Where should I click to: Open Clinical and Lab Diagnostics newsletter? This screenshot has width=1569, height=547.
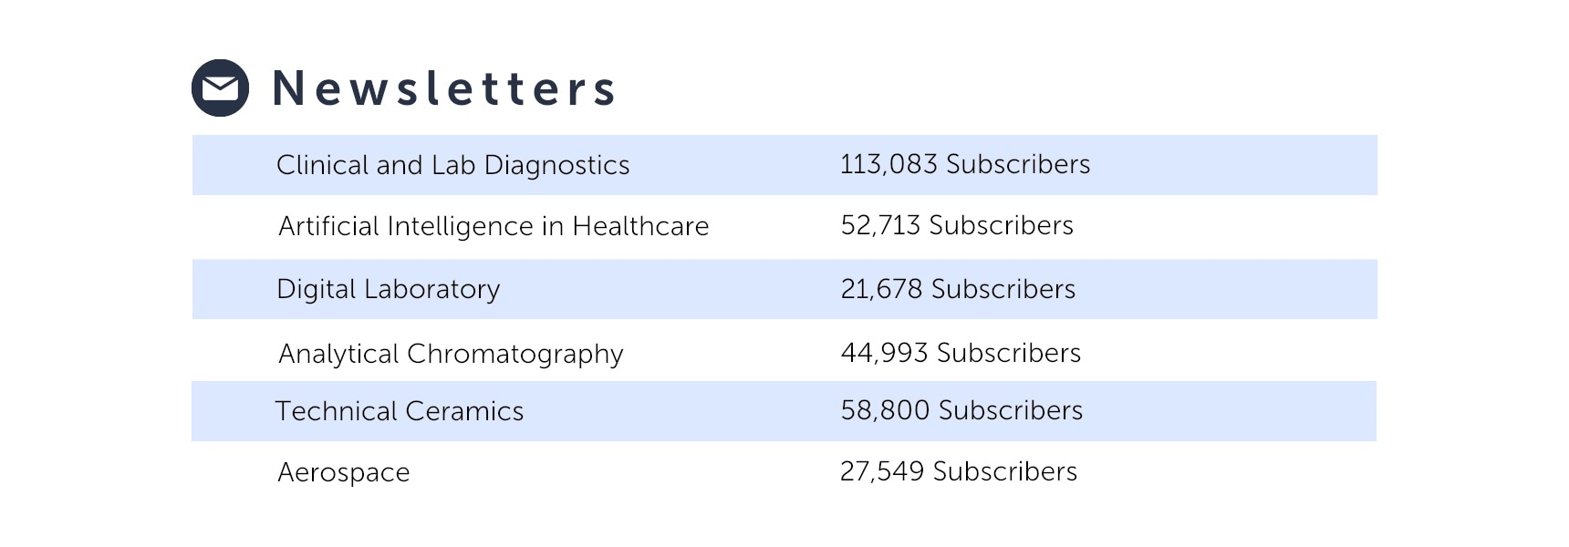pyautogui.click(x=452, y=165)
